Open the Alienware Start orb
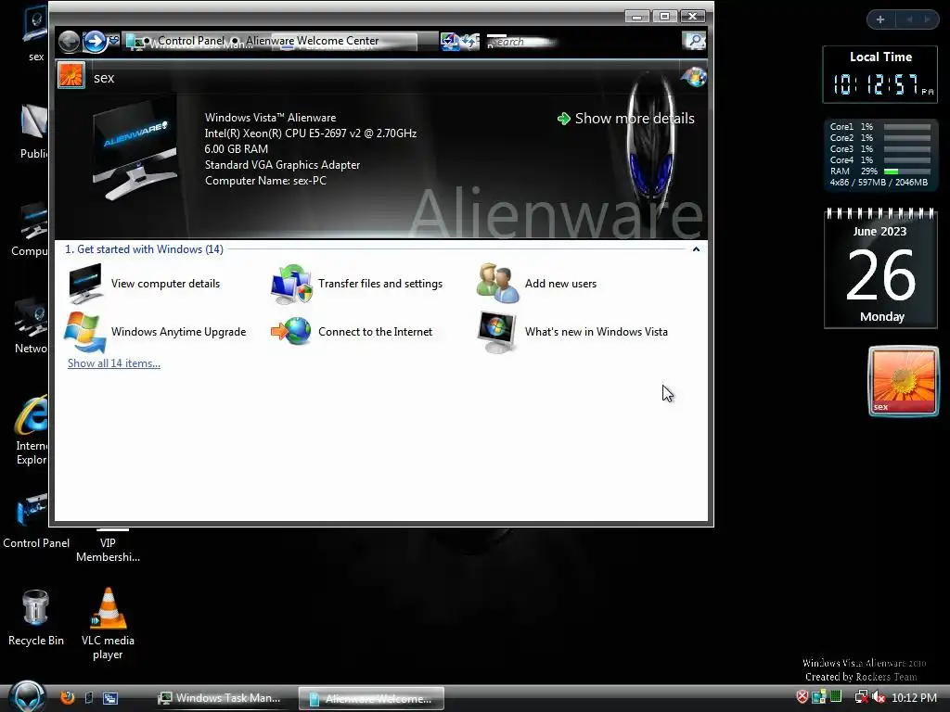The height and width of the screenshot is (712, 950). click(27, 697)
